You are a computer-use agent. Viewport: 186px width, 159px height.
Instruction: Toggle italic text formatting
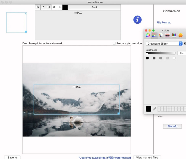point(43,7)
